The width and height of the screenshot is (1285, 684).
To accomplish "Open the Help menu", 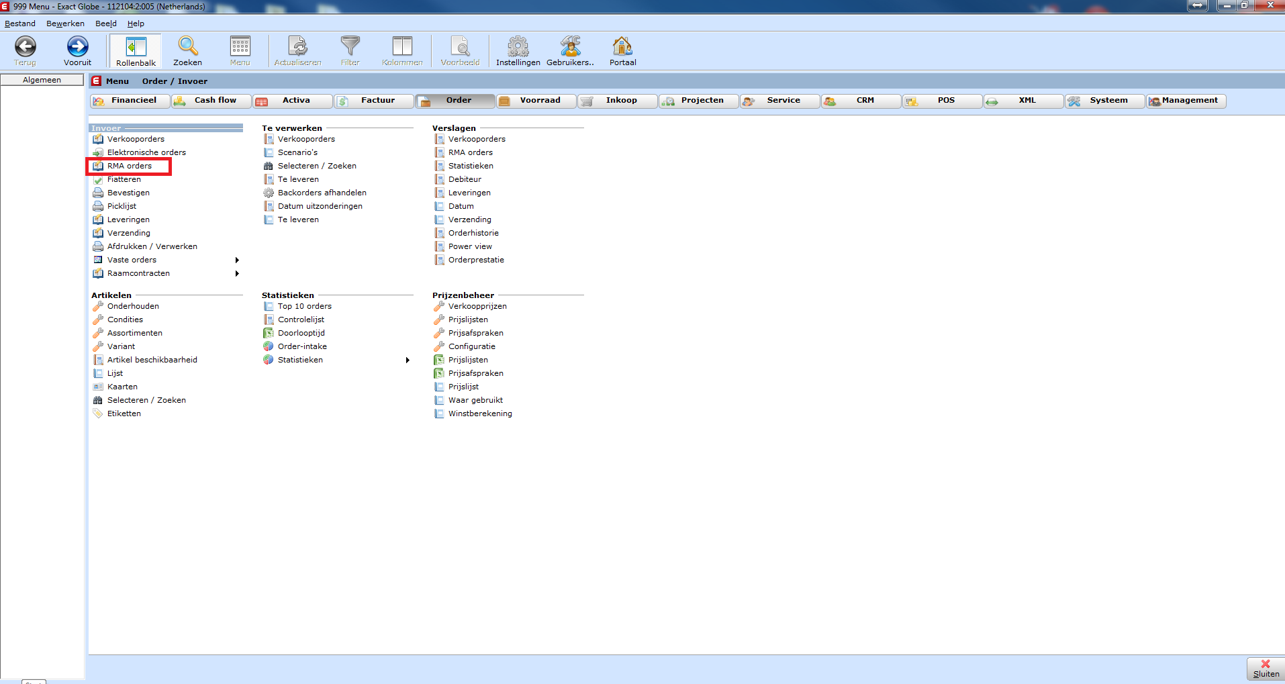I will pos(136,23).
